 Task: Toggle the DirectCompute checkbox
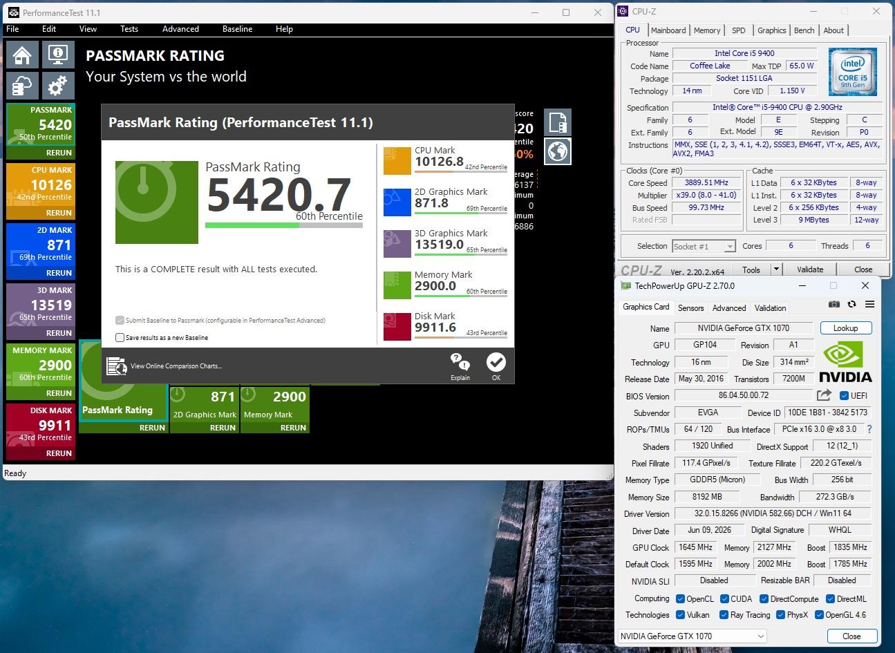[764, 599]
